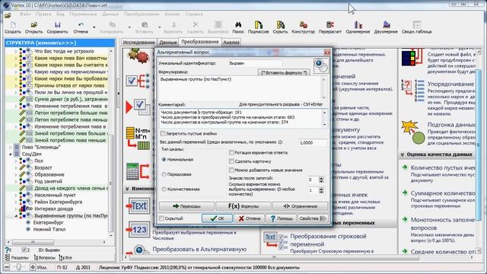Open dropdown arrow next to Копировать
Viewport: 487px width, 274px height.
click(129, 27)
